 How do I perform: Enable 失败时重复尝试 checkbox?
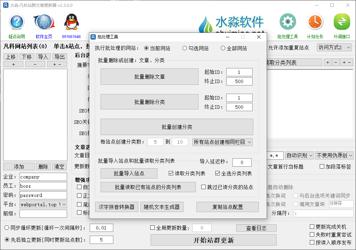tap(312, 234)
